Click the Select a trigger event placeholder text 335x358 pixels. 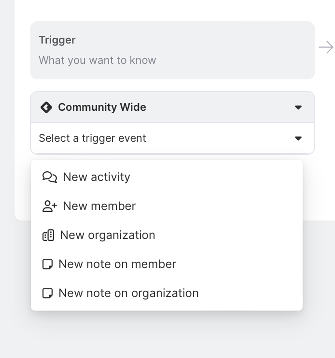point(92,138)
